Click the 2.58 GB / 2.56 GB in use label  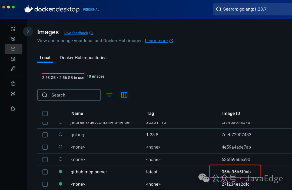tap(63, 78)
